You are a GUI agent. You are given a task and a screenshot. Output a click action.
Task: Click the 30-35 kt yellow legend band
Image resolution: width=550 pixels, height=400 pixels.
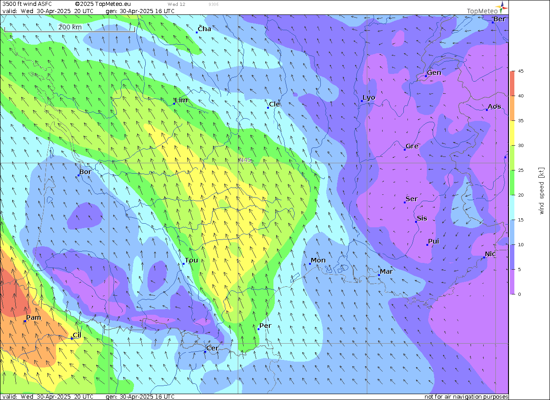pos(512,133)
